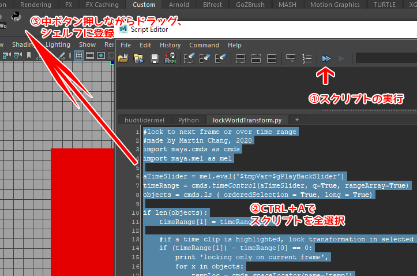Open the viewport Lighting menu
417x276 pixels.
click(x=58, y=44)
